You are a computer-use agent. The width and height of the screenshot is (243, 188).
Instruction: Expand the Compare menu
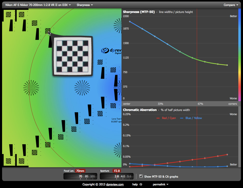231,5
